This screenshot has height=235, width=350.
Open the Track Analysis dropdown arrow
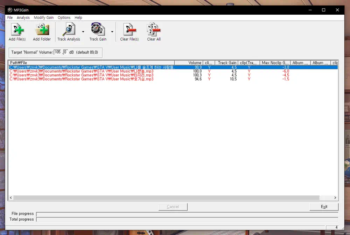point(83,32)
